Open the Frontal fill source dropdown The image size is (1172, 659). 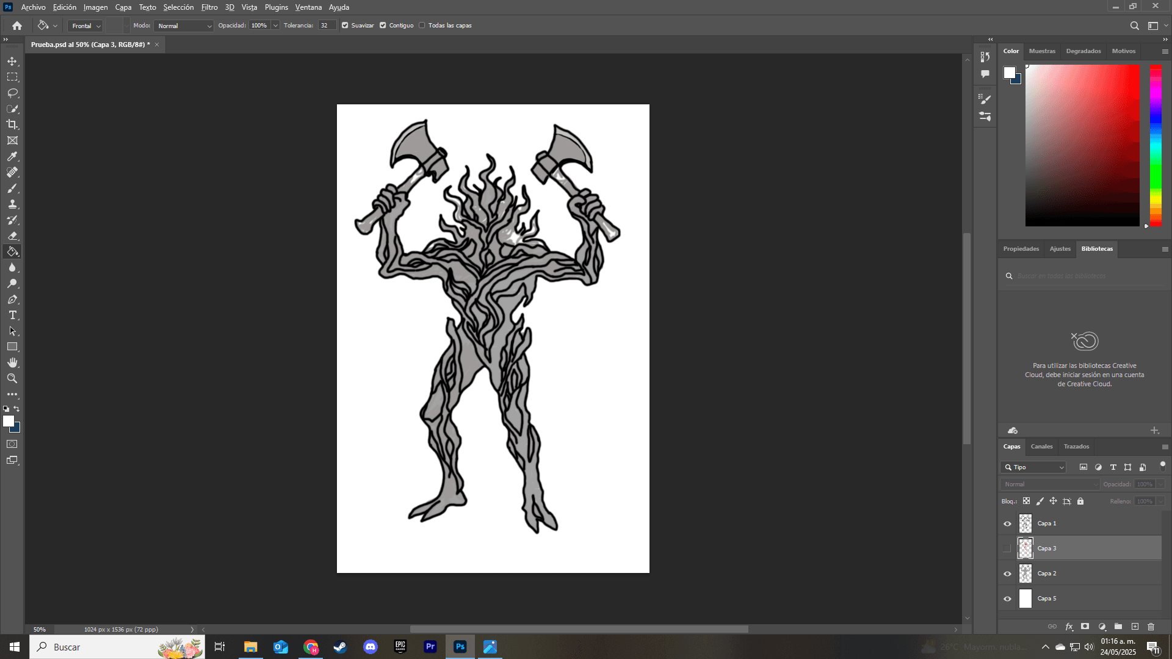pos(85,26)
